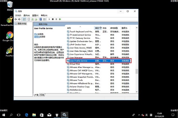Select 服务(本地) in the console tree
This screenshot has width=178, height=118.
tap(21, 24)
